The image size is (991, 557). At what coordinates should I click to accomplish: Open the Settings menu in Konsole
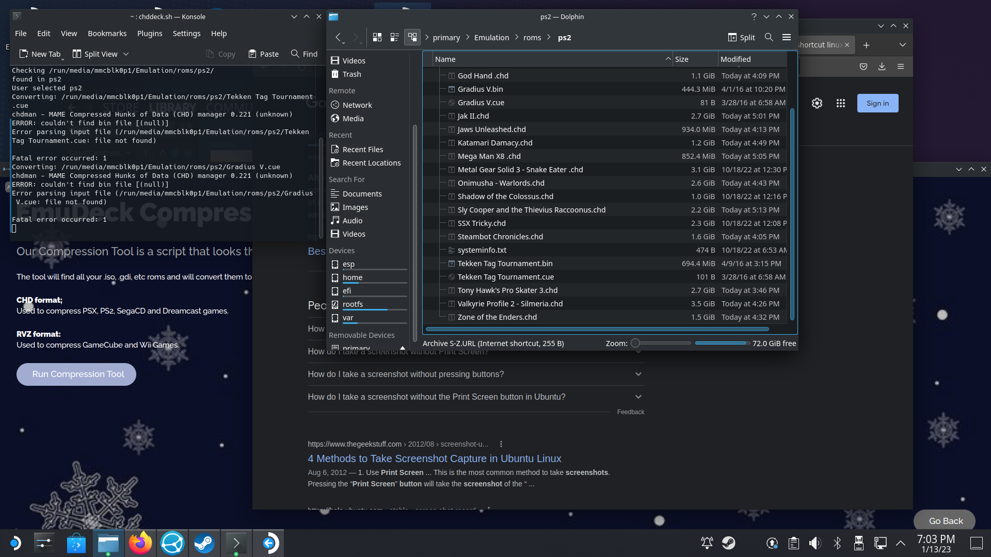click(186, 33)
